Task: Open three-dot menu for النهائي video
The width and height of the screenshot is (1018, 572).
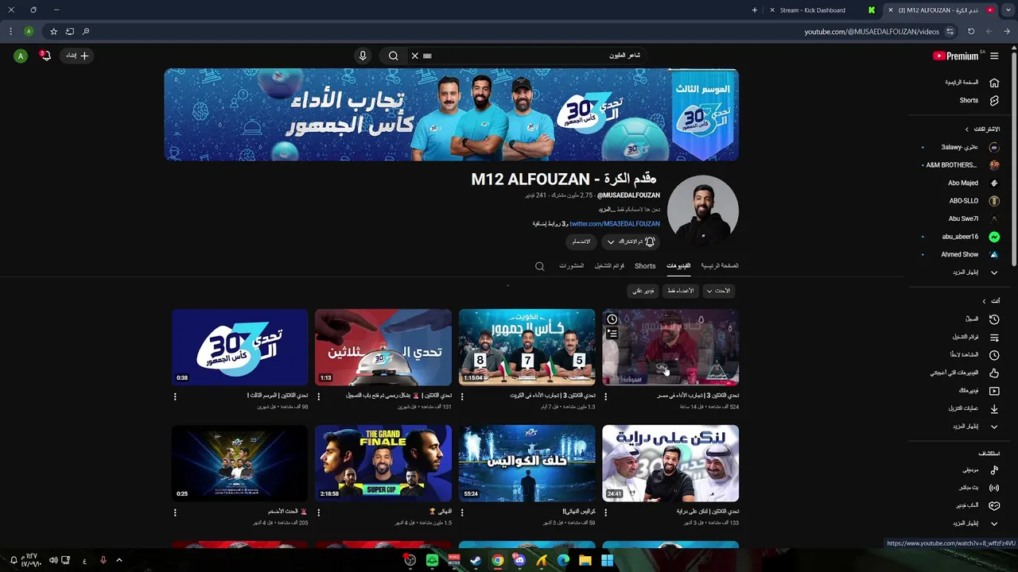Action: [x=319, y=512]
